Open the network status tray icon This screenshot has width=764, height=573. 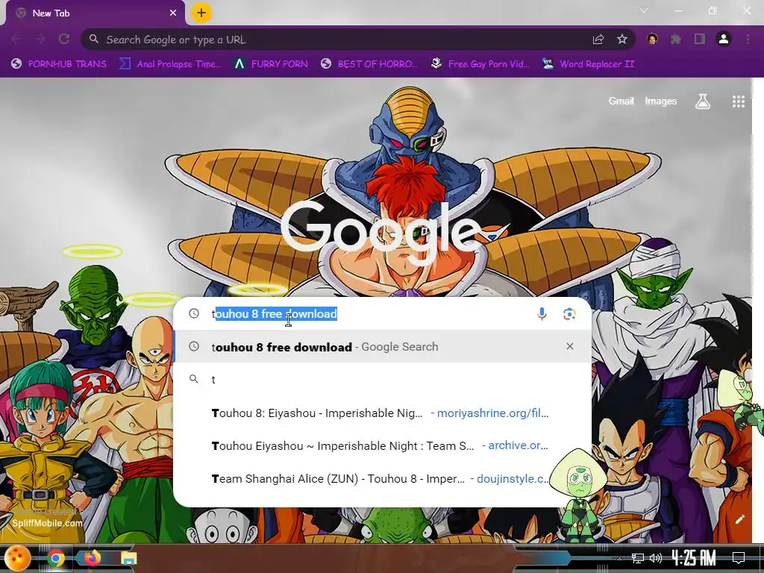[x=637, y=558]
